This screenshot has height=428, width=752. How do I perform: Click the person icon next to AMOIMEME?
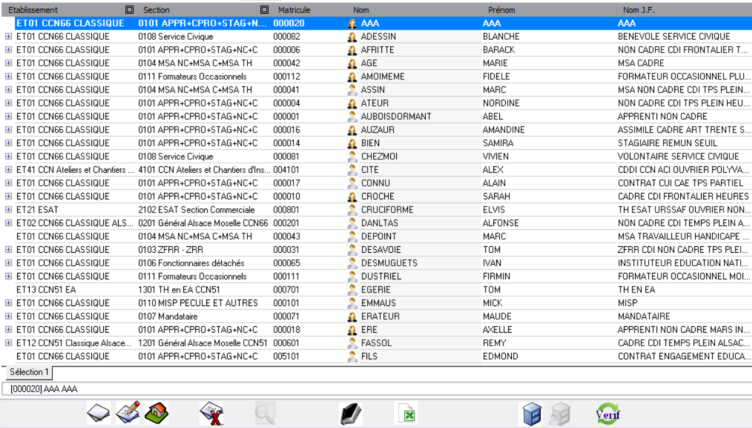click(x=352, y=76)
